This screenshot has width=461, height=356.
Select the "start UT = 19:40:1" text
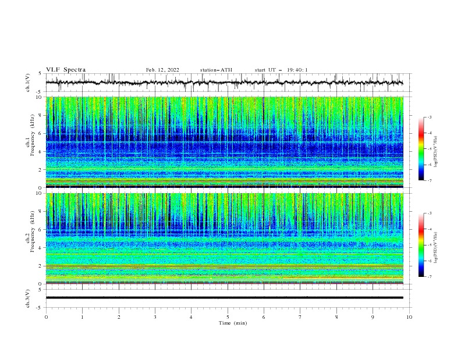tap(281, 70)
